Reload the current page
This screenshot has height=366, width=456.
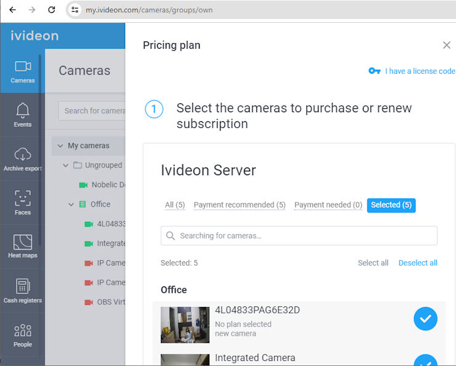click(x=52, y=10)
